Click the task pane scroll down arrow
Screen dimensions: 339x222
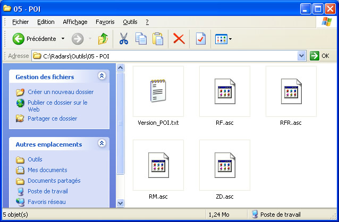[121, 203]
